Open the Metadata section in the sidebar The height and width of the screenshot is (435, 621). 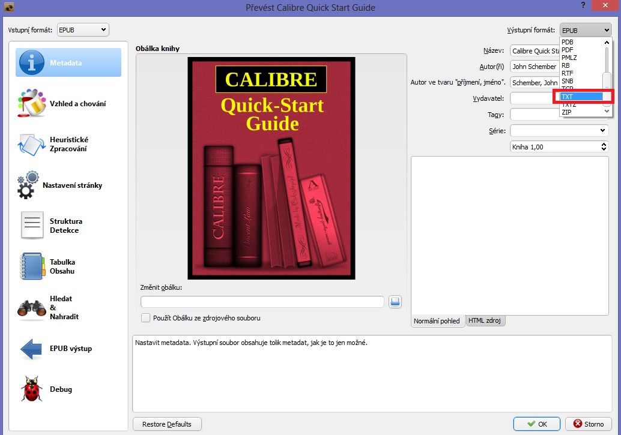(68, 62)
